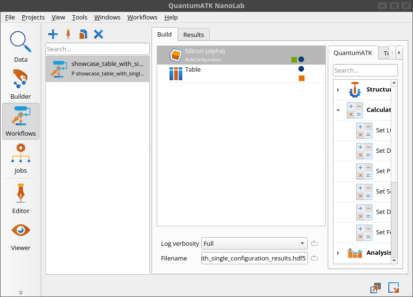Image resolution: width=413 pixels, height=297 pixels.
Task: Open the Editor tool in the sidebar
Action: (x=20, y=199)
